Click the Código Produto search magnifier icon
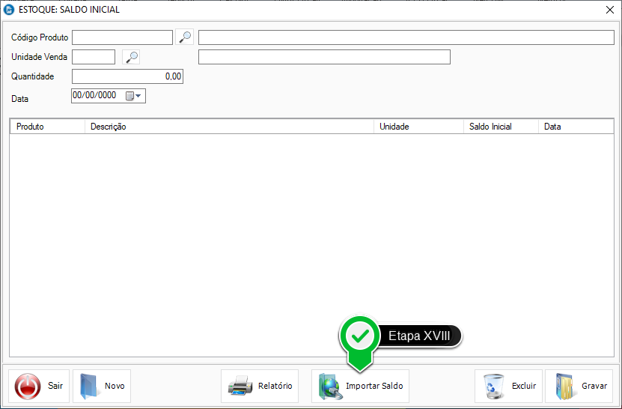Viewport: 622px width, 409px height. coord(184,37)
